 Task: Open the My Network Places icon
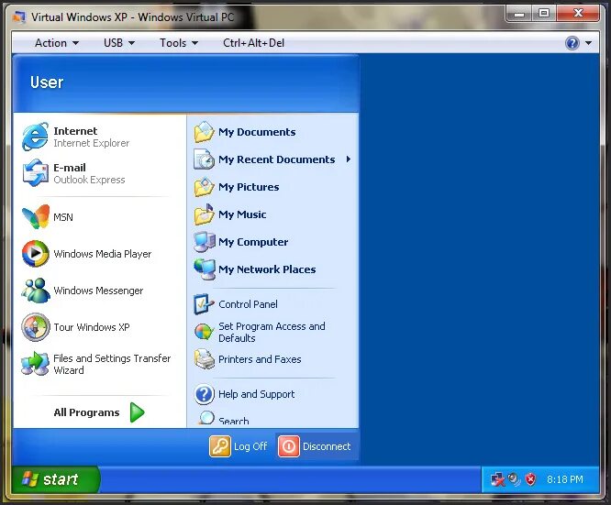tap(205, 269)
